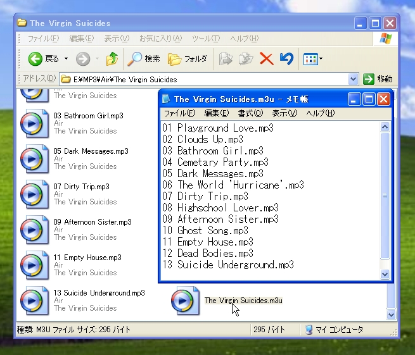Click the Windows flag logo in Explorer

coord(386,39)
